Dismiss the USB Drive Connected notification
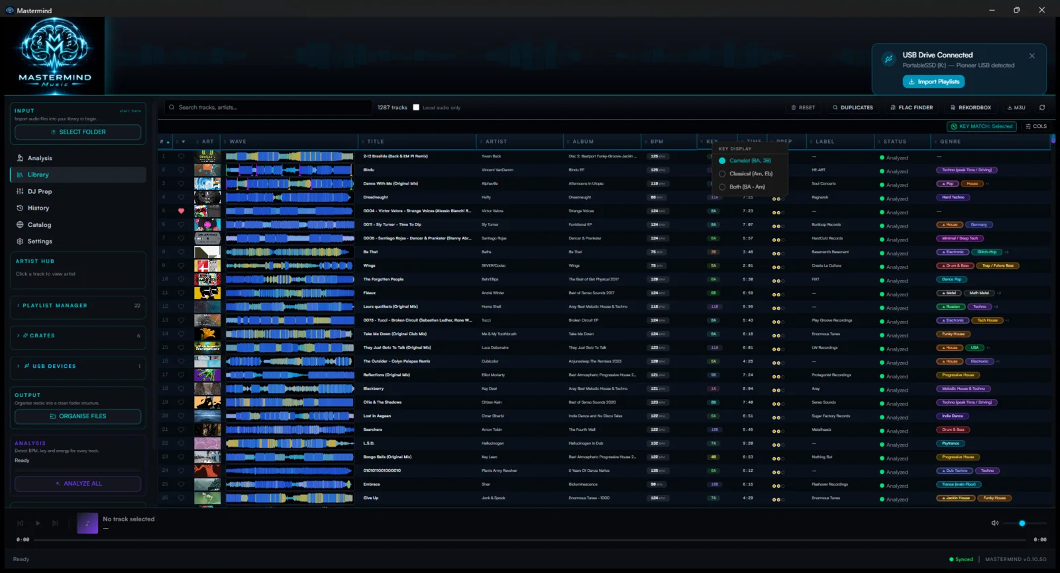The width and height of the screenshot is (1060, 573). click(1032, 56)
